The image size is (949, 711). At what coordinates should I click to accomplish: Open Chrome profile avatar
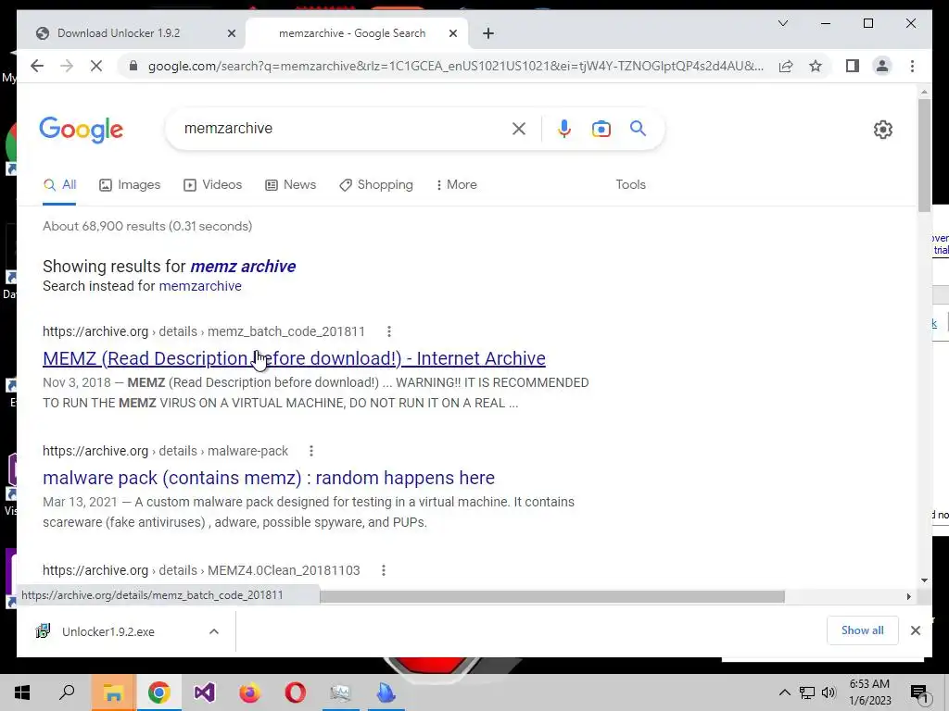tap(882, 66)
